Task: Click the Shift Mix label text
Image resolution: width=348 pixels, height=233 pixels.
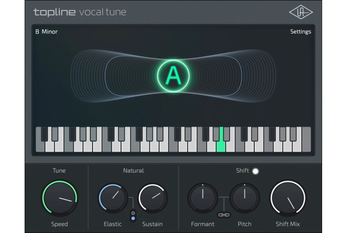Action: (288, 224)
